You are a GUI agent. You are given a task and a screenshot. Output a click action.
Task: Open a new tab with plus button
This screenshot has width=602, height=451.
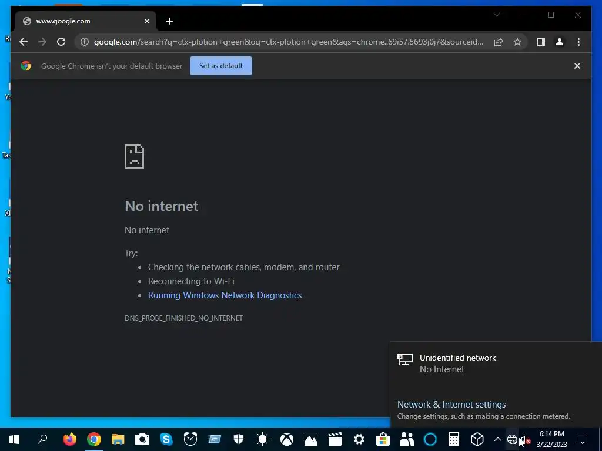click(x=169, y=21)
